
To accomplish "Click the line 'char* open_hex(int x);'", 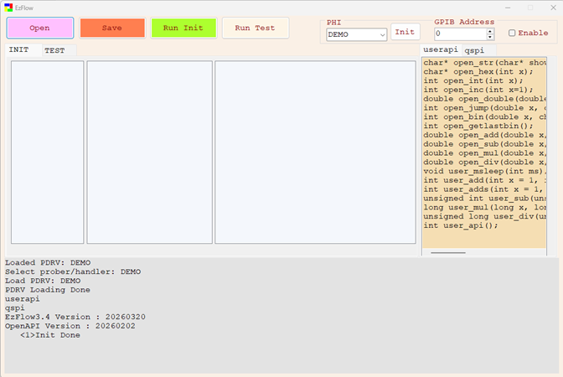I will click(x=478, y=72).
